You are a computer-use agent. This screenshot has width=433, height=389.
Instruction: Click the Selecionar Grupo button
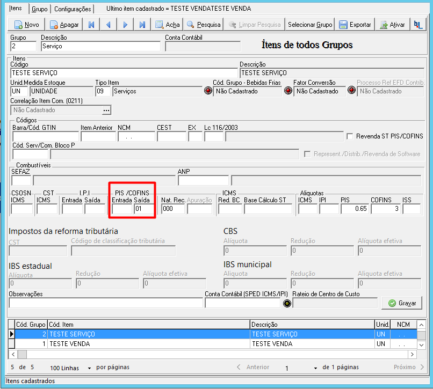[x=310, y=25]
